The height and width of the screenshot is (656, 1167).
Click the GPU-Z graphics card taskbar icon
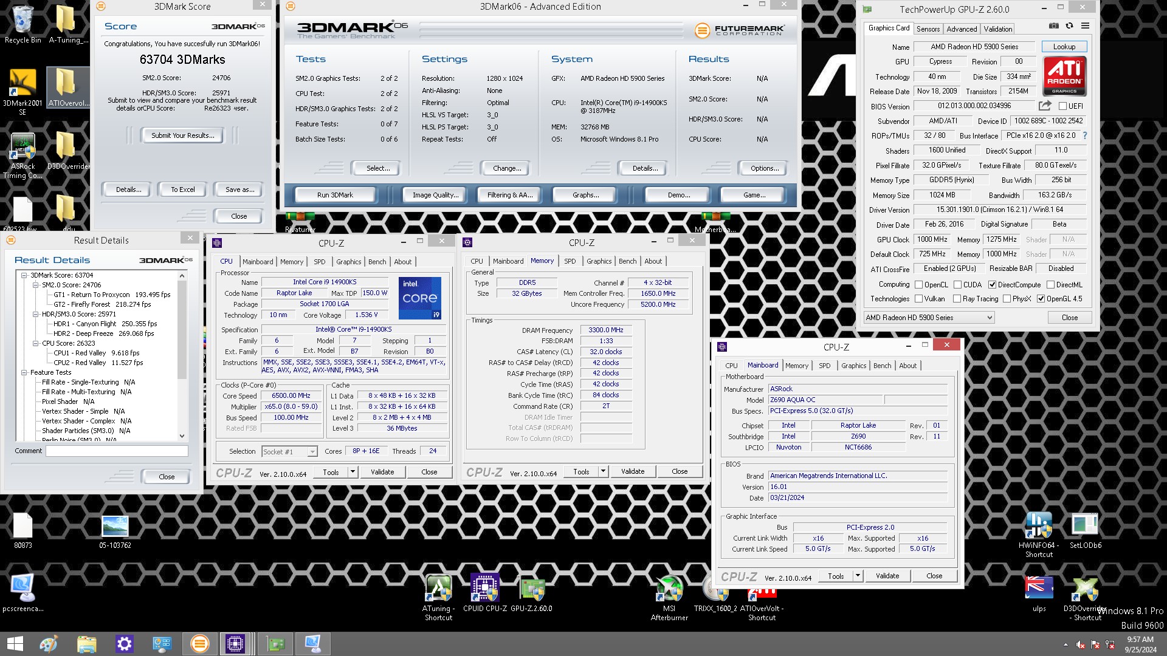[x=275, y=643]
